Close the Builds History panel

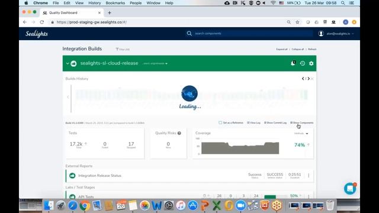[312, 79]
